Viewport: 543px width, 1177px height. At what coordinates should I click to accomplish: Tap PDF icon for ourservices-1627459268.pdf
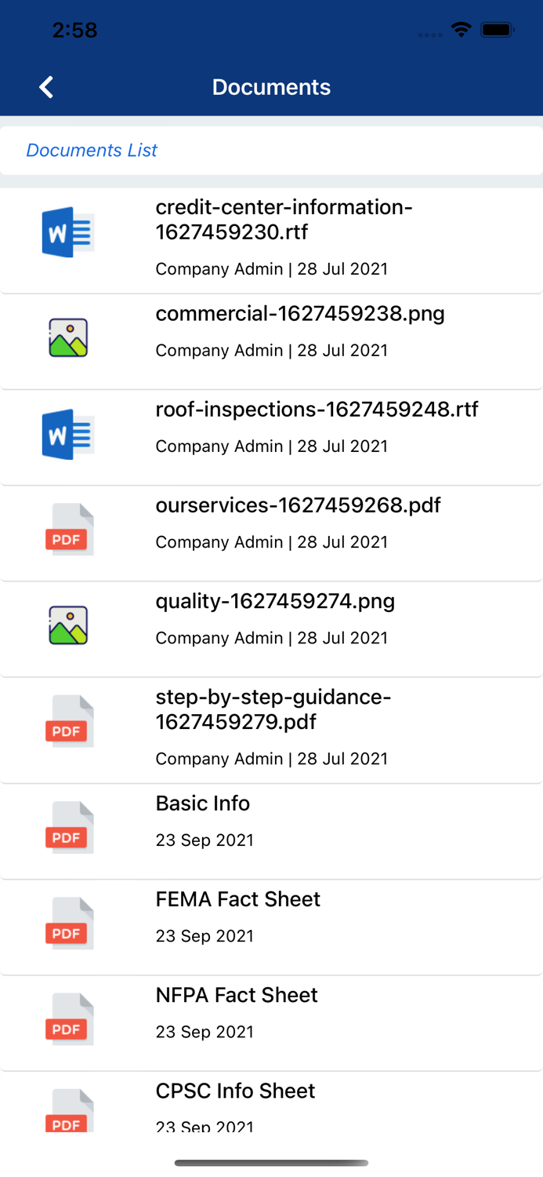69,530
